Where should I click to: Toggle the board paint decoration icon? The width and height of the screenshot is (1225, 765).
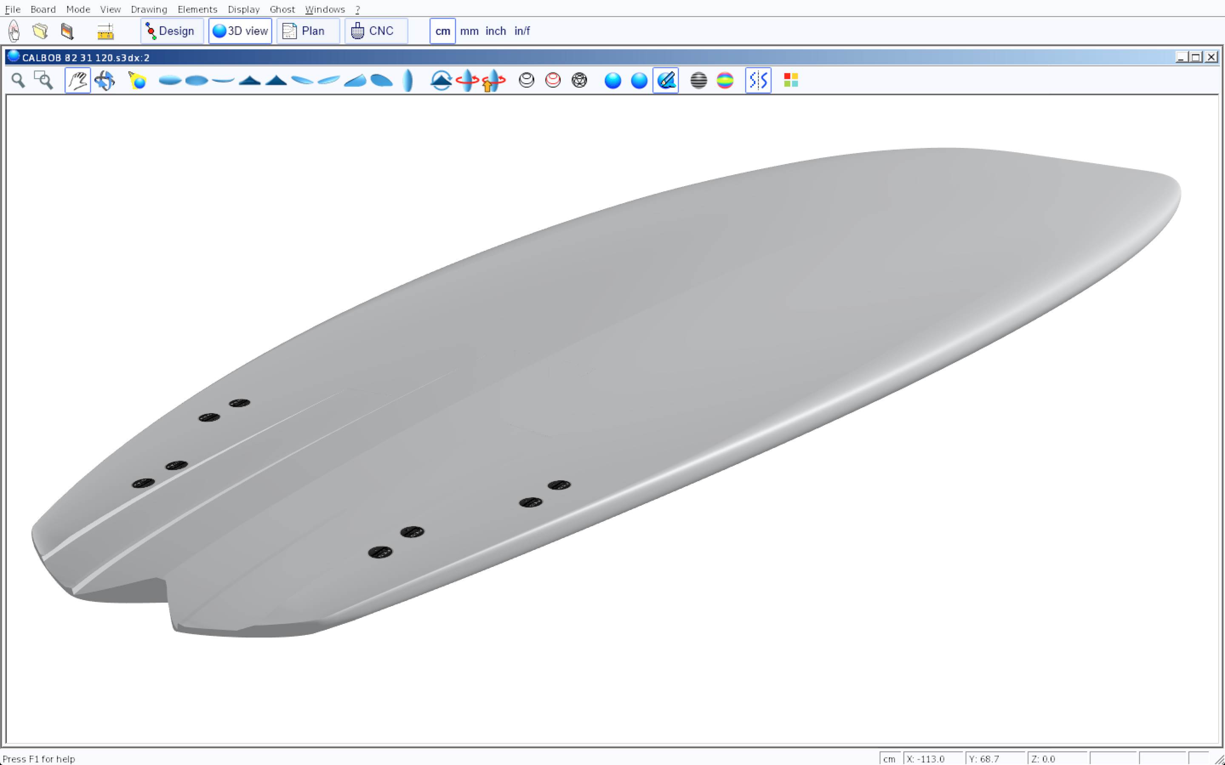tap(666, 80)
